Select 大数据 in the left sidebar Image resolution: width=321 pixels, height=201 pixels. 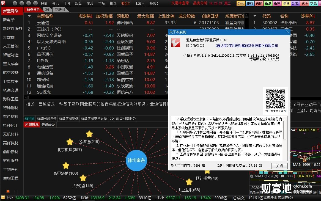pos(9,37)
